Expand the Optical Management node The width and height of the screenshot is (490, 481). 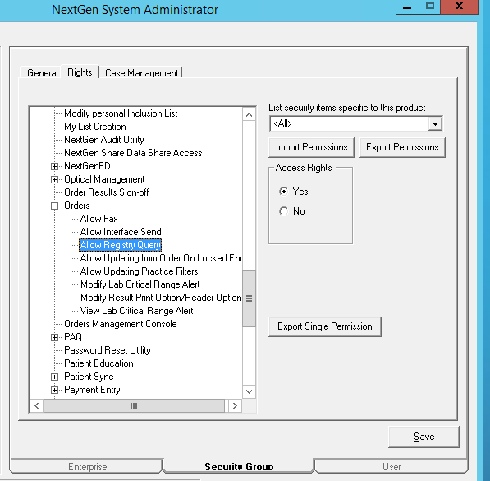(x=54, y=179)
